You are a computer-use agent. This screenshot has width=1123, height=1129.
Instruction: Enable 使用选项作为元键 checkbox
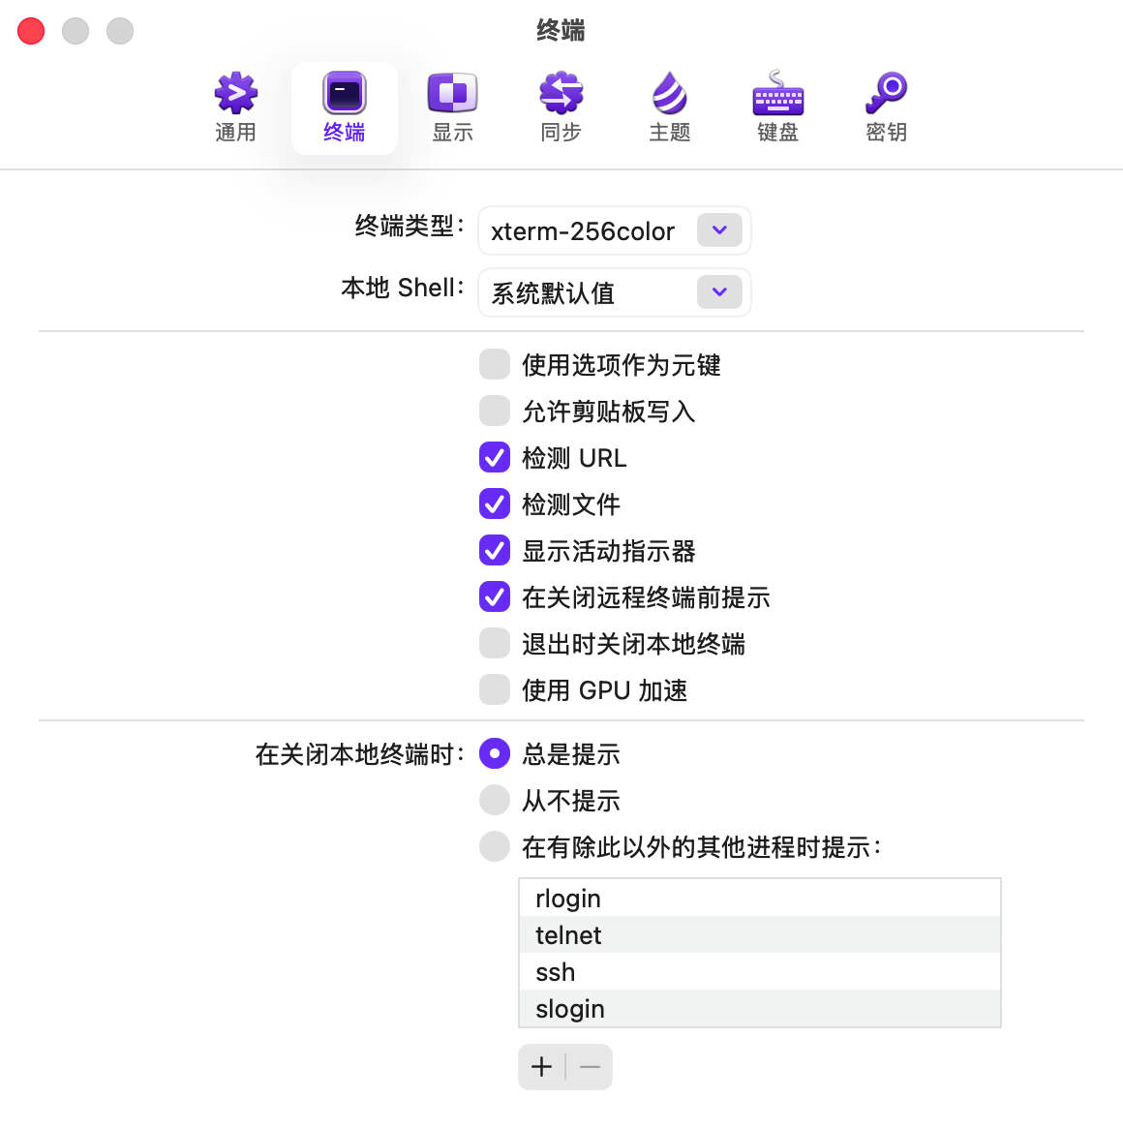click(x=495, y=365)
